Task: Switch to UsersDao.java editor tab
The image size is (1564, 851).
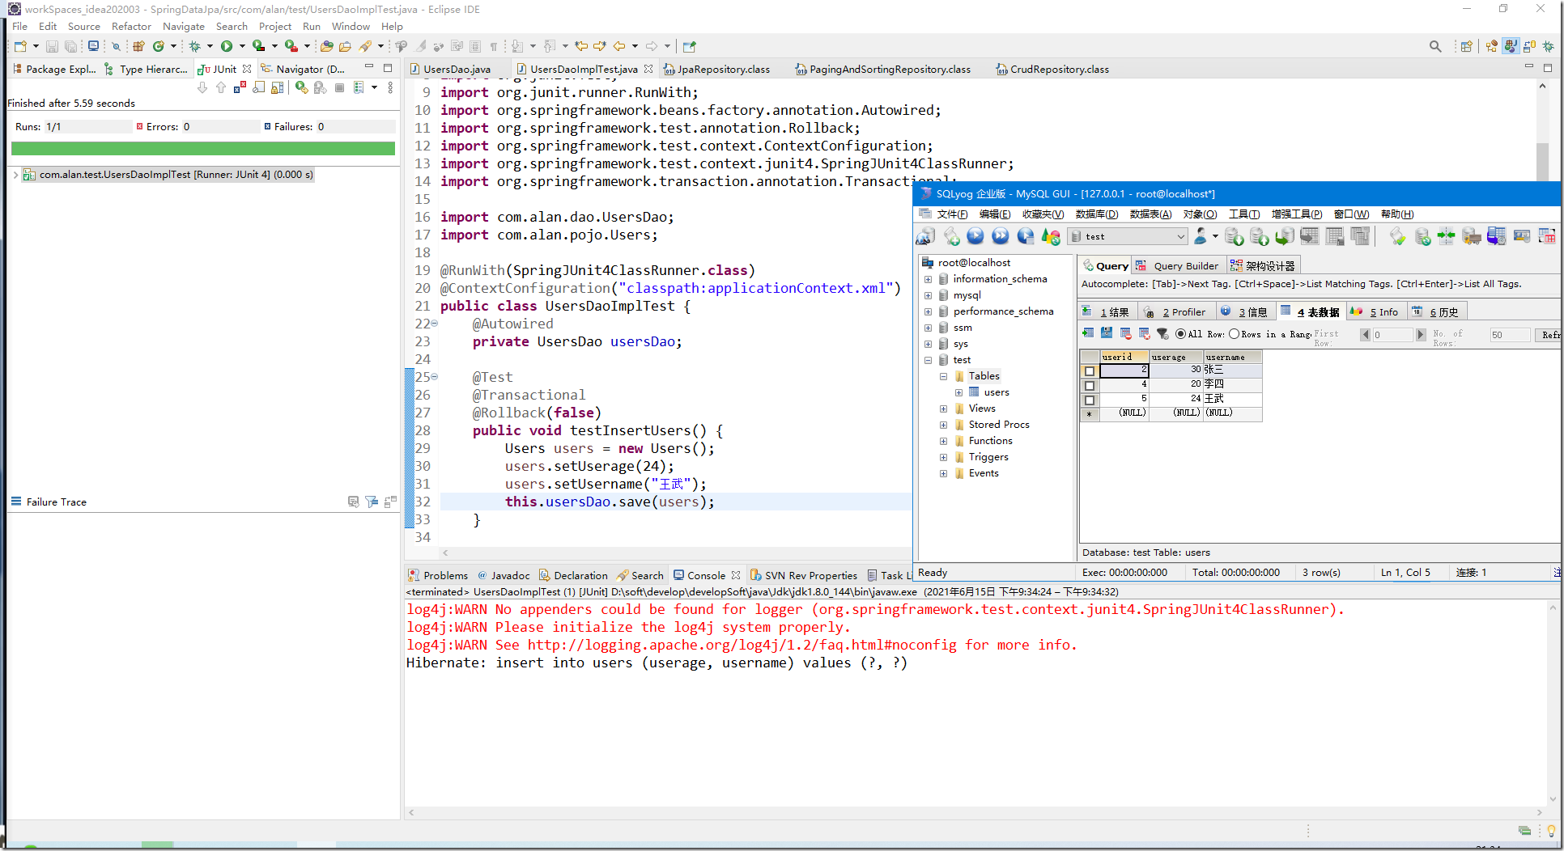Action: click(x=457, y=70)
